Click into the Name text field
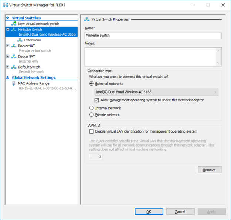Viewport: 231px width, 220px height. [153, 35]
